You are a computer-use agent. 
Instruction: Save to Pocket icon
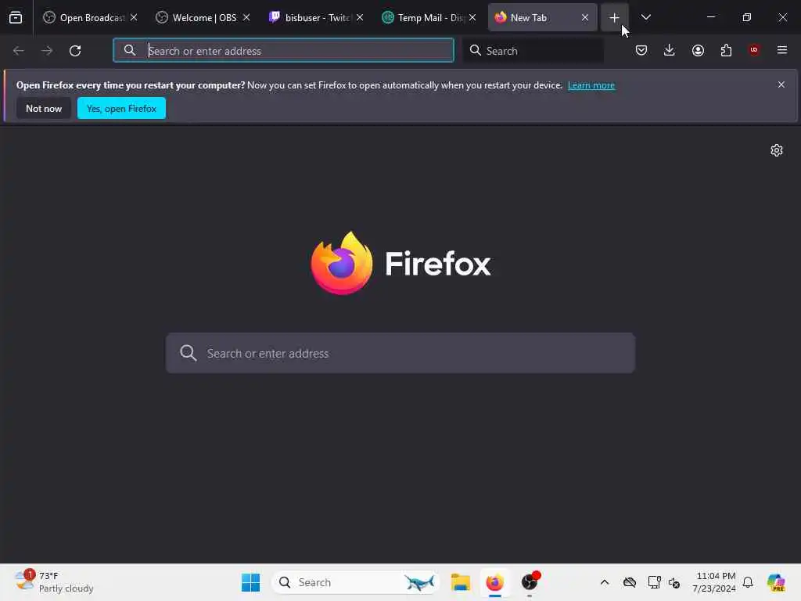641,50
